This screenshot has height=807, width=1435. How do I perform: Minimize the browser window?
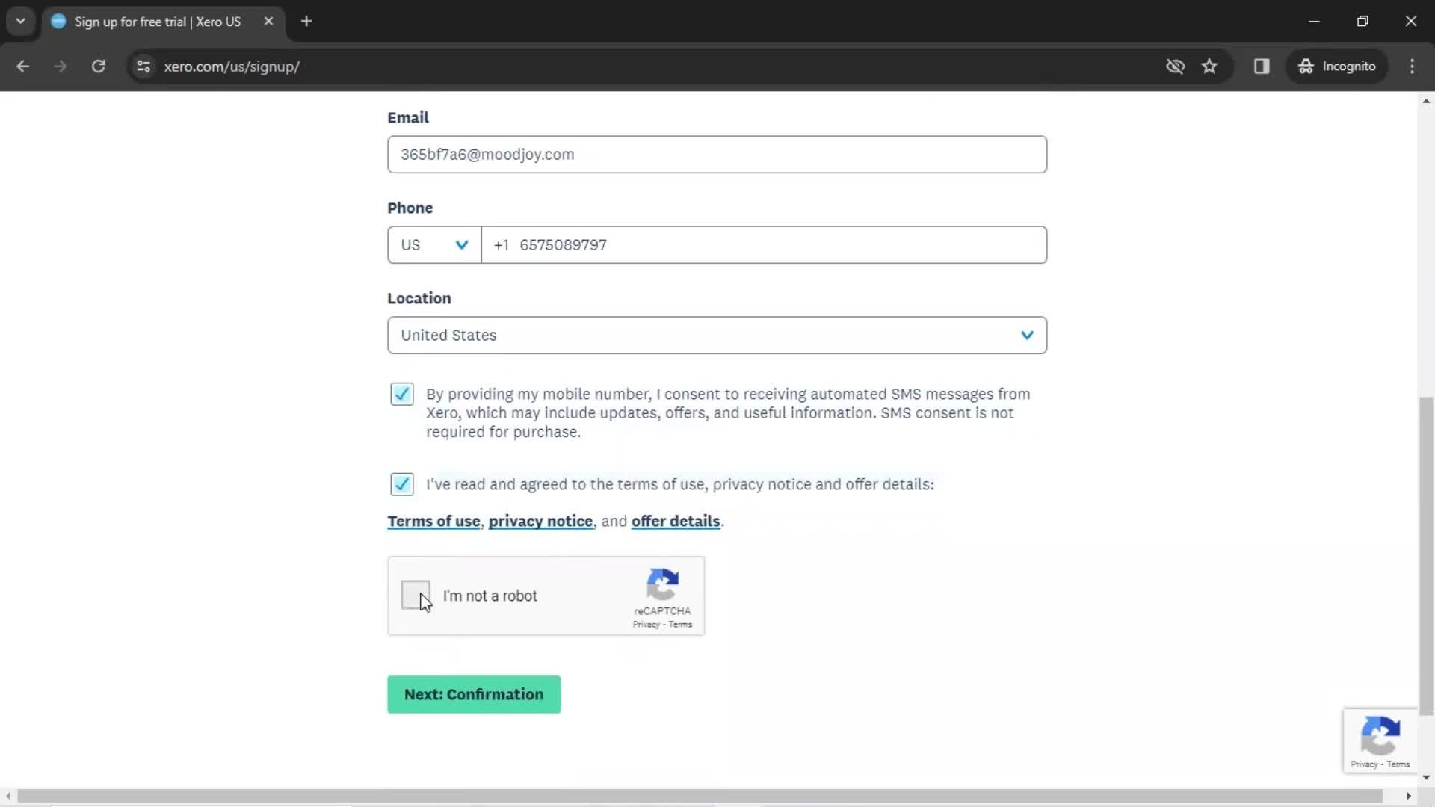pos(1315,21)
